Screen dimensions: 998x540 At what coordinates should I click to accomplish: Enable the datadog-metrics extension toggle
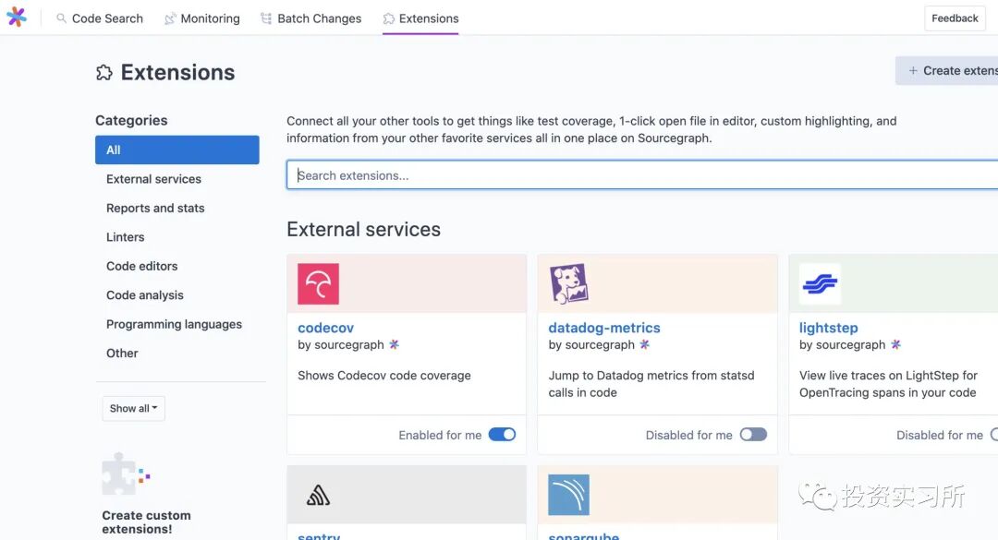click(x=753, y=435)
